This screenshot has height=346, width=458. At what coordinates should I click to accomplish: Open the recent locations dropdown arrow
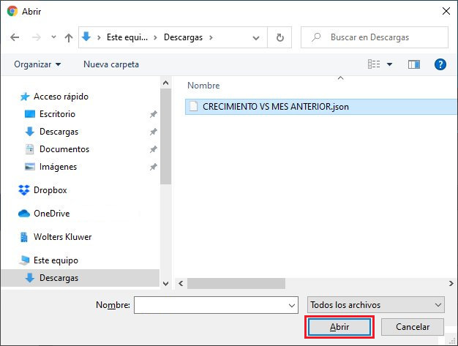(x=53, y=37)
